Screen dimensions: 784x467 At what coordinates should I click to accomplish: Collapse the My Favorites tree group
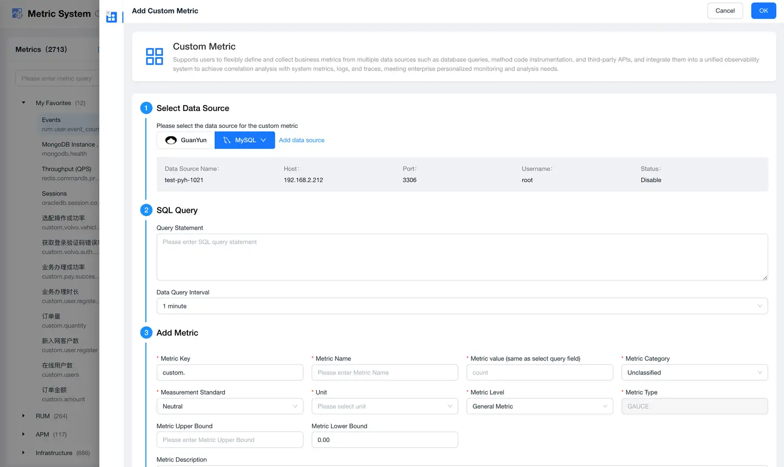pyautogui.click(x=23, y=103)
